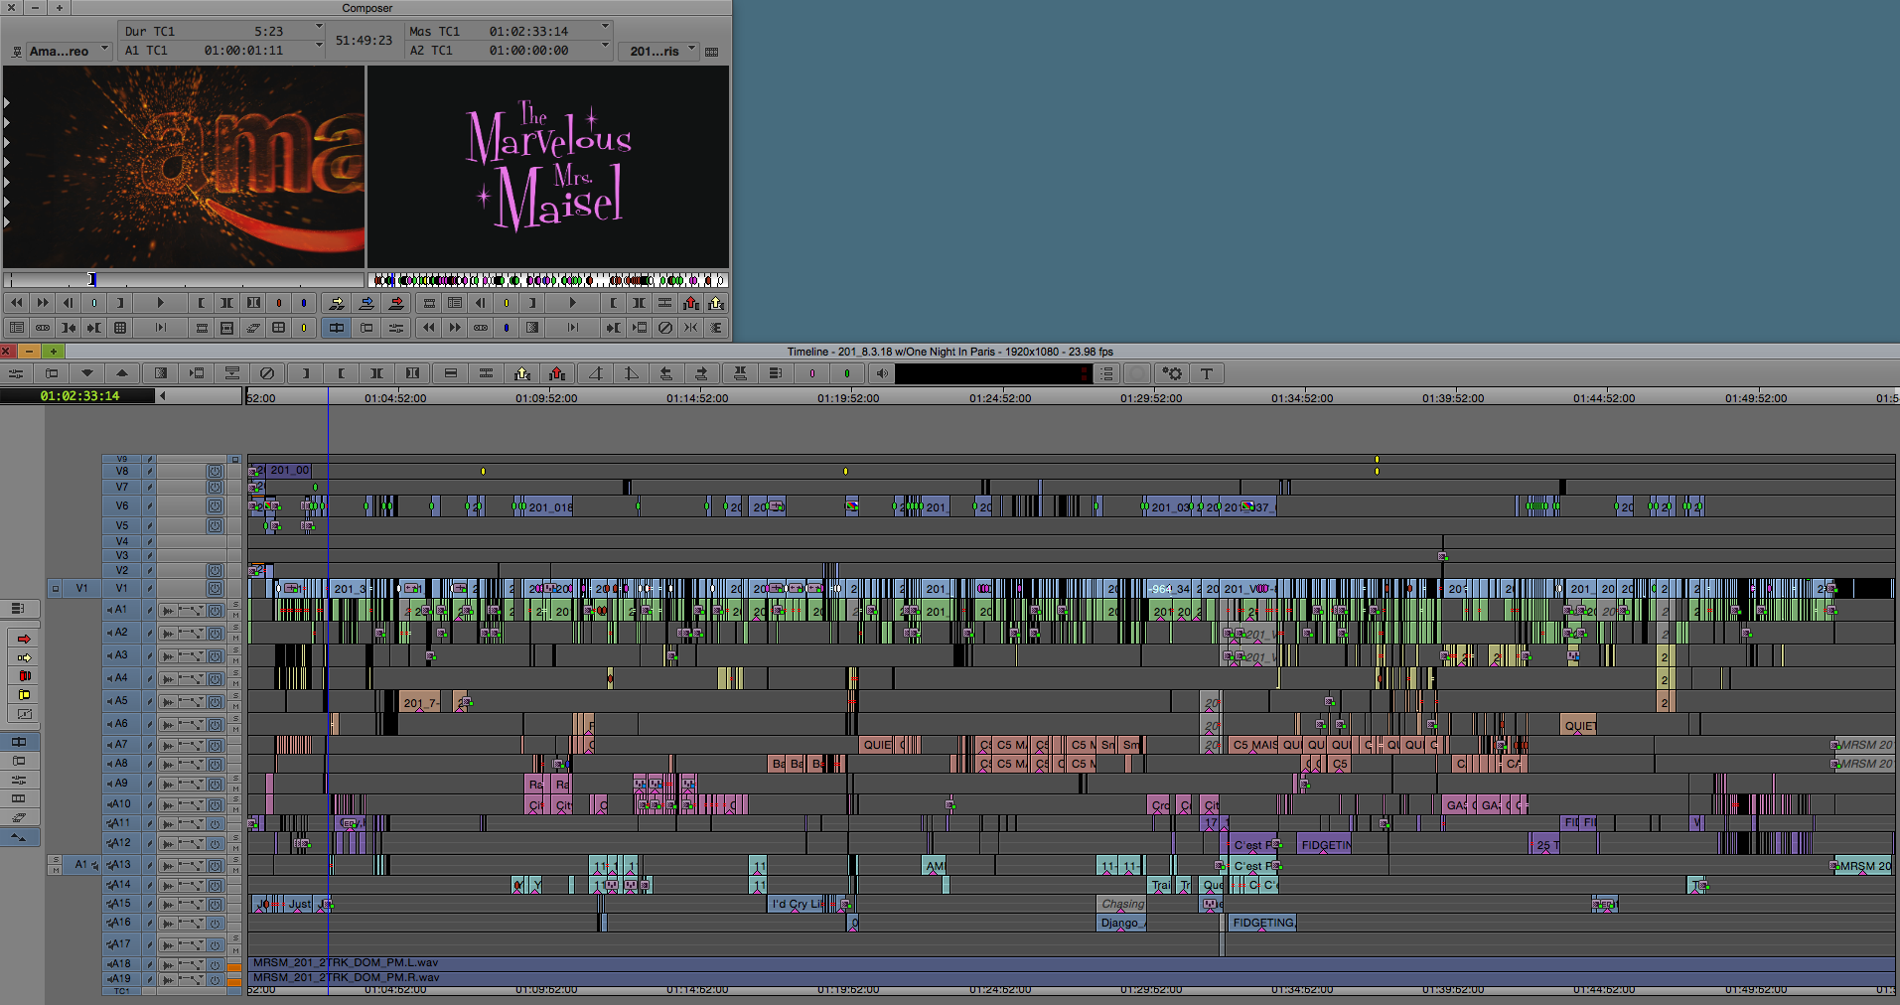Viewport: 1900px width, 1005px height.
Task: Select the Django clip on track A16
Action: [1122, 923]
